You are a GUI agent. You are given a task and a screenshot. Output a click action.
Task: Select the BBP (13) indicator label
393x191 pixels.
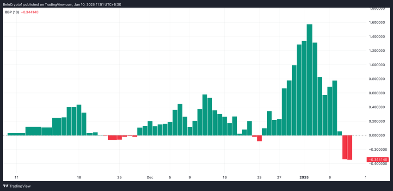(x=12, y=12)
